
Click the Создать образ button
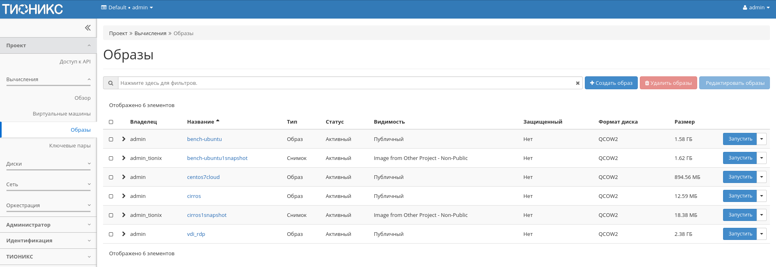click(x=611, y=83)
